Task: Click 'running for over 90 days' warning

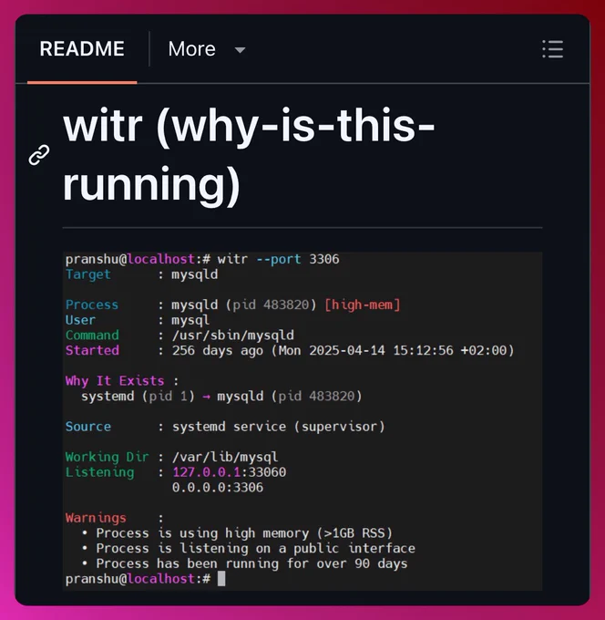Action: click(x=316, y=563)
